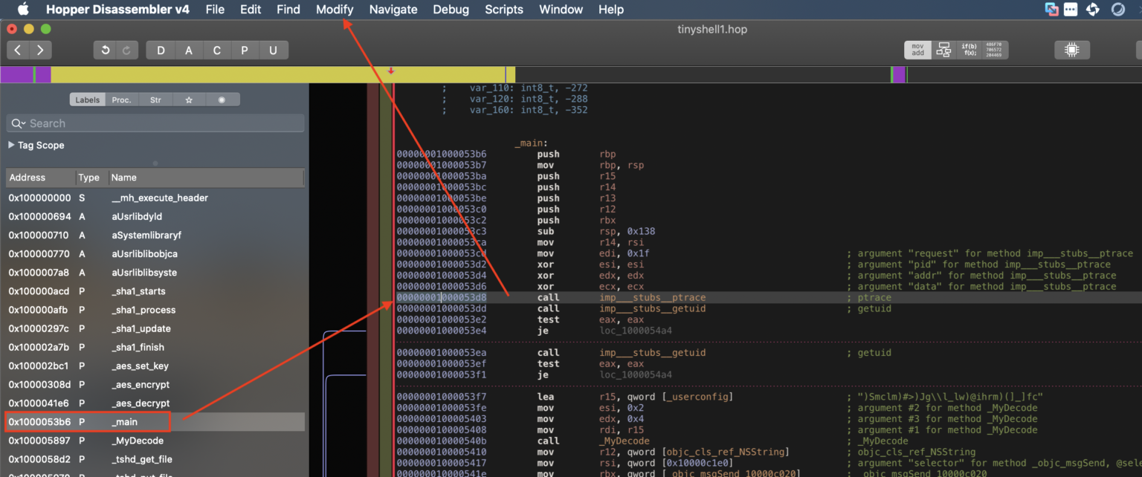Screen dimensions: 1142x477
Task: Select the Proc. tab in sidebar
Action: pos(121,100)
